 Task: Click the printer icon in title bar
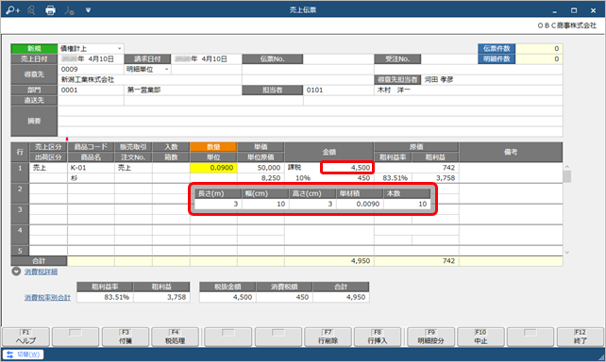click(50, 10)
